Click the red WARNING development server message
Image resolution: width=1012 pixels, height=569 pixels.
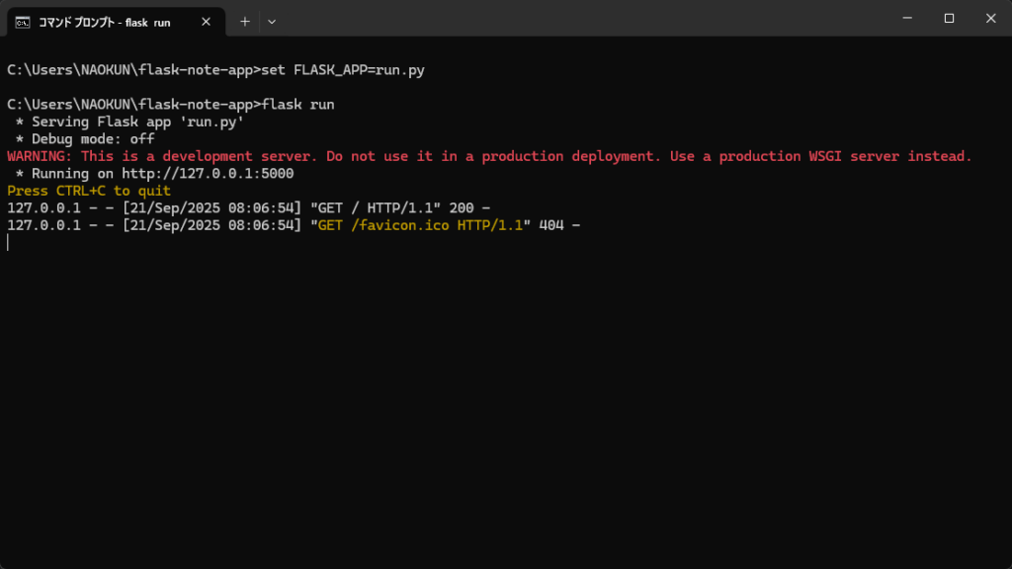coord(489,156)
